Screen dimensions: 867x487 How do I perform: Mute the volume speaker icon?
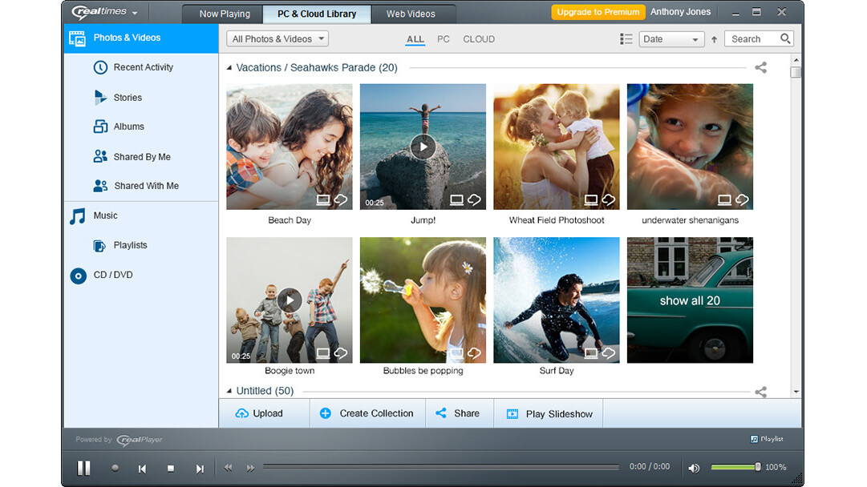(x=694, y=468)
